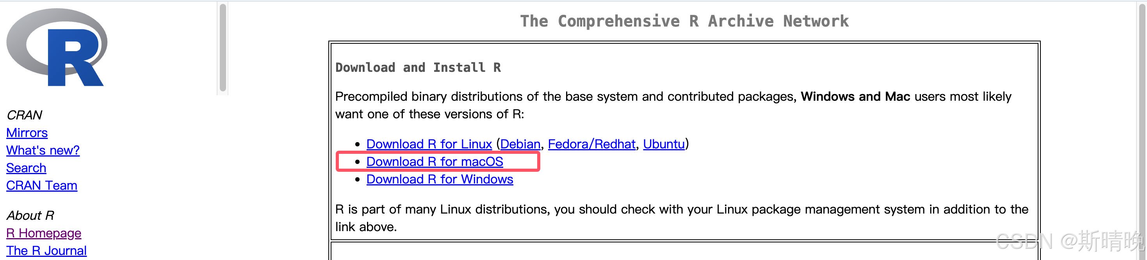Choose the Ubuntu download link

pos(664,144)
